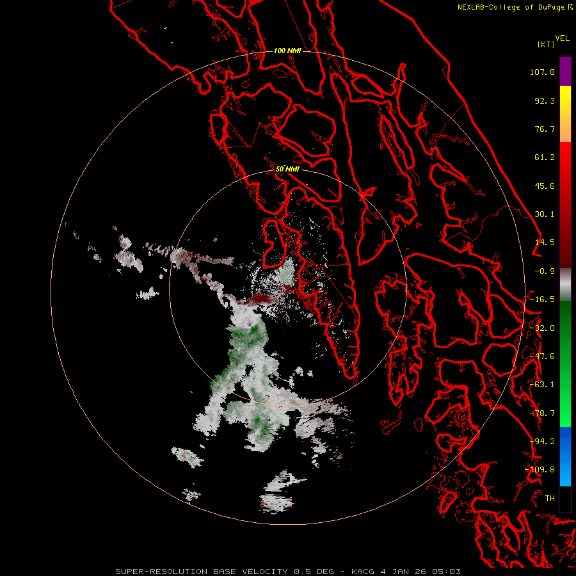Click the 61.2 legend value
576x576 pixels.
pos(545,157)
